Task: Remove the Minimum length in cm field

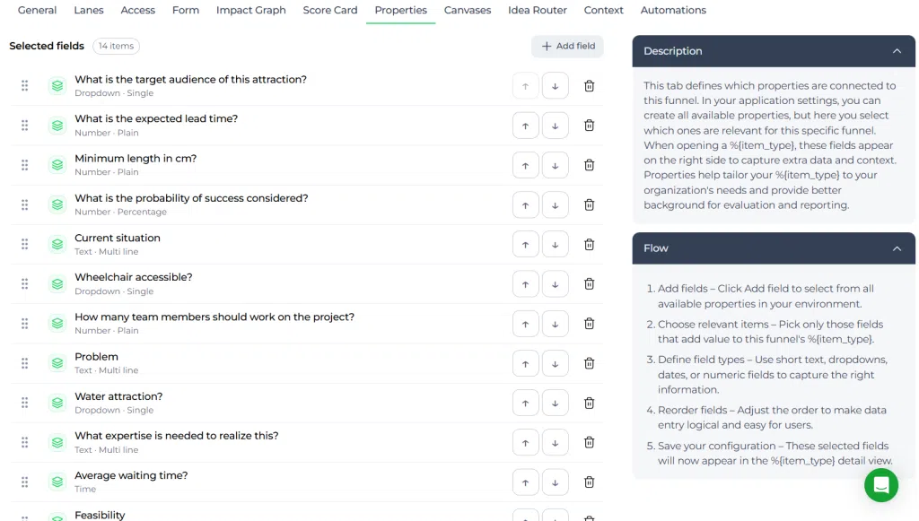Action: coord(589,165)
